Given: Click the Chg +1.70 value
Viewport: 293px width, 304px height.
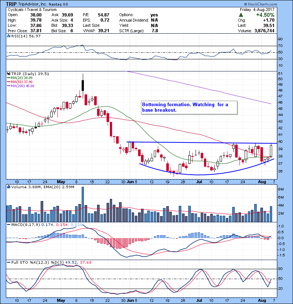Looking at the screenshot, I should pyautogui.click(x=269, y=20).
